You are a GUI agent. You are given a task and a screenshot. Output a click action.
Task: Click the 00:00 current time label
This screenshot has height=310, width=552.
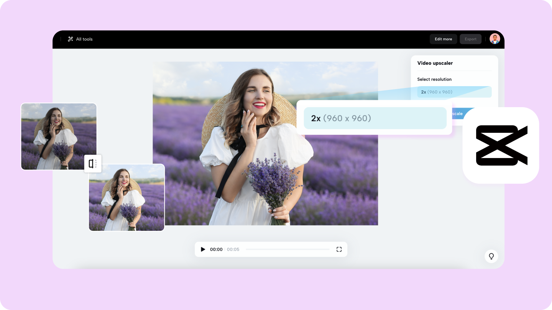point(216,249)
